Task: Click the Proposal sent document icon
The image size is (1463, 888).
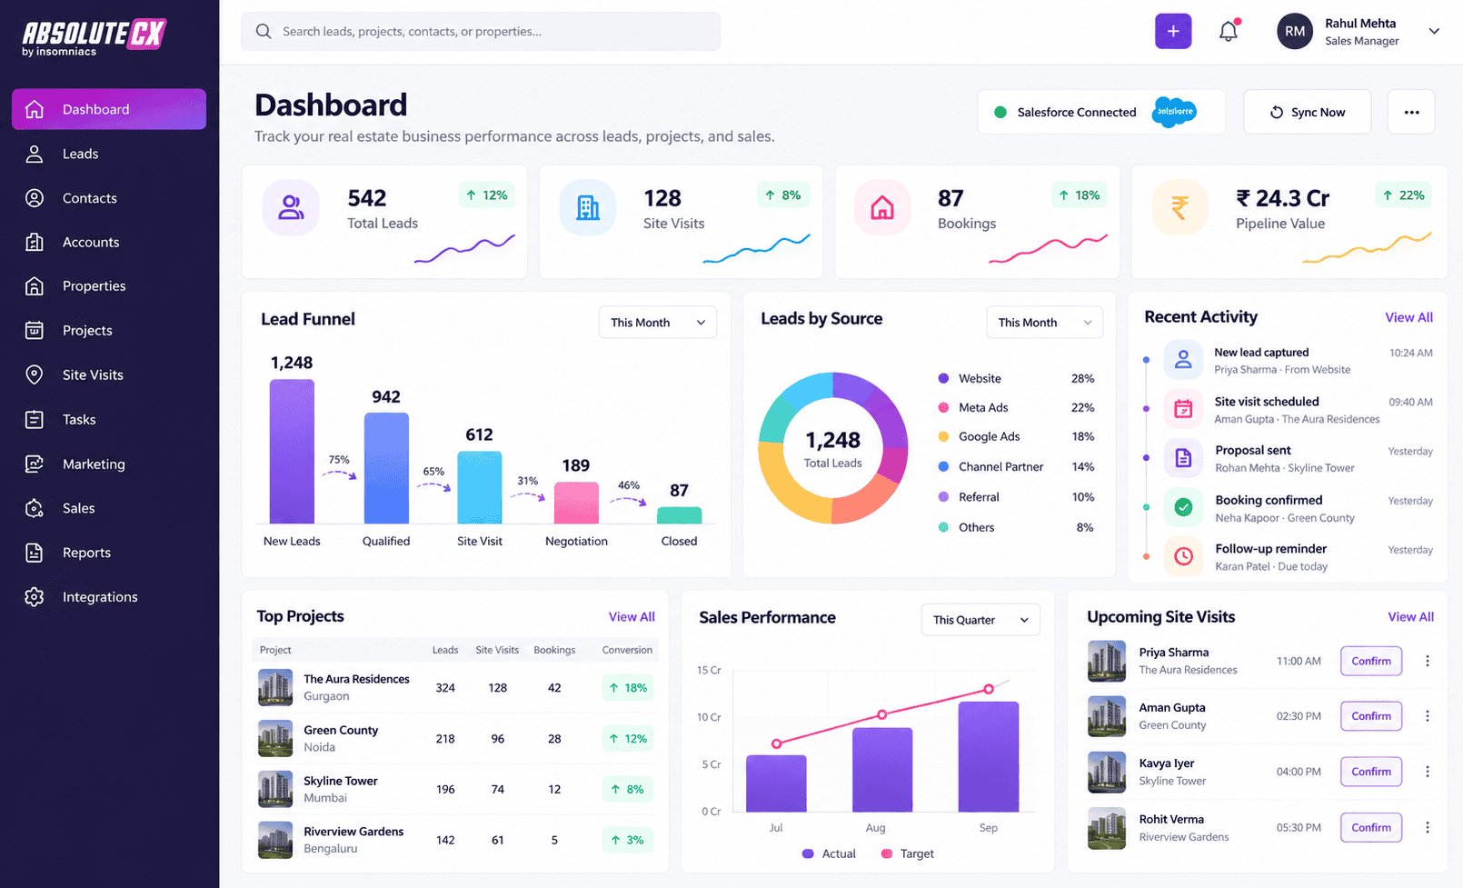Action: click(1183, 458)
